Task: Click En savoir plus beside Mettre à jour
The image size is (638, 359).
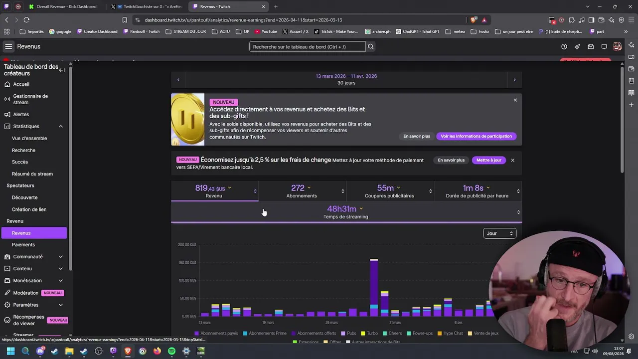Action: (451, 160)
